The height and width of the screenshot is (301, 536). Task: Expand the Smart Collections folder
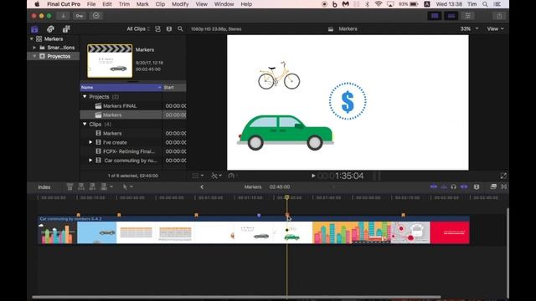point(34,48)
